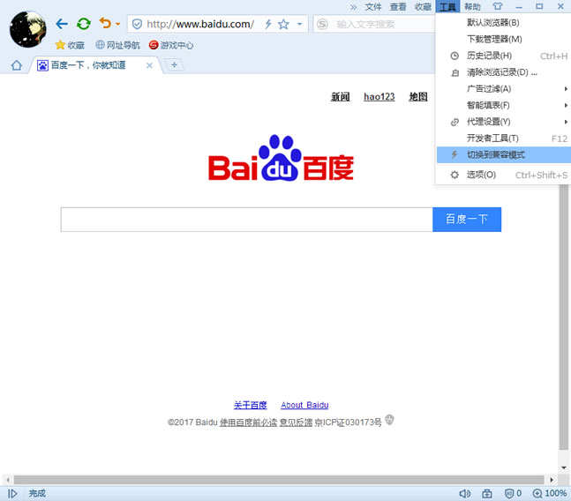Reload the page with green refresh icon

pos(84,24)
